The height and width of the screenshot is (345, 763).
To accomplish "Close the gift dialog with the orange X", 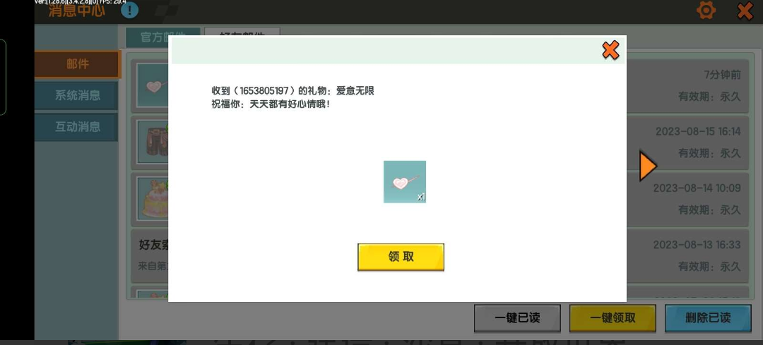I will pos(610,50).
